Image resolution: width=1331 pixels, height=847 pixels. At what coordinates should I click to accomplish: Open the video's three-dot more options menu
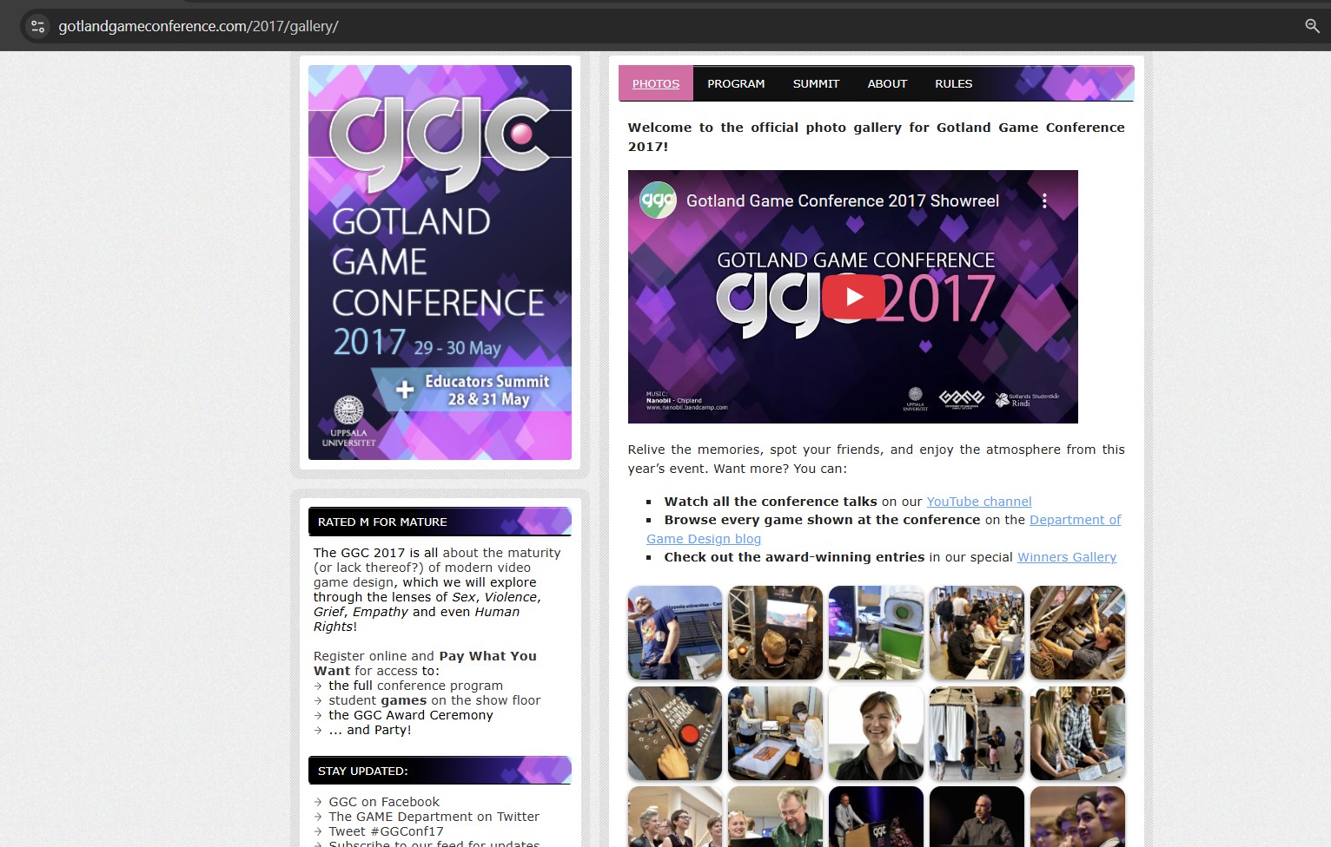click(1044, 200)
